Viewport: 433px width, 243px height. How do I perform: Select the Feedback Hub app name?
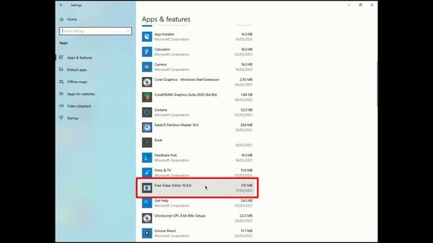pyautogui.click(x=165, y=155)
